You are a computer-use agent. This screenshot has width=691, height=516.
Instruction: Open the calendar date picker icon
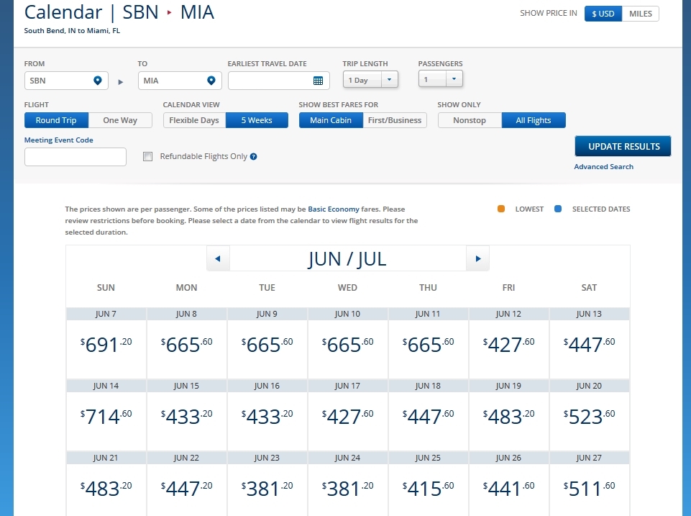(x=318, y=81)
